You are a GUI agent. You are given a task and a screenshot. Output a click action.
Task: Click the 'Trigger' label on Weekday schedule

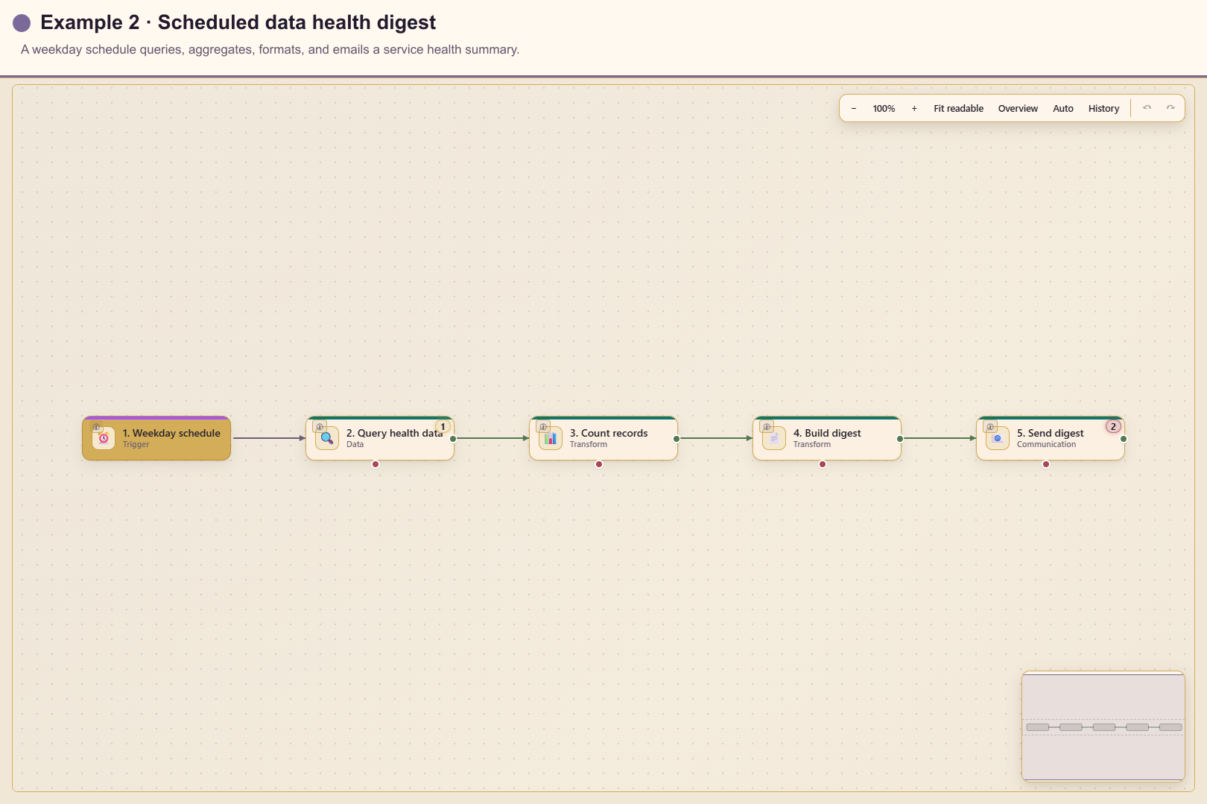point(136,444)
